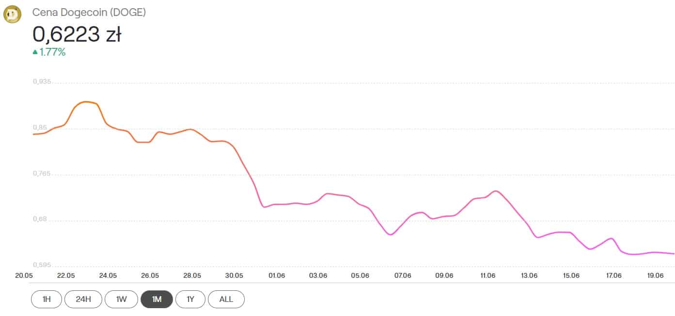Choose the 1W chart period
The image size is (675, 316).
pos(121,299)
